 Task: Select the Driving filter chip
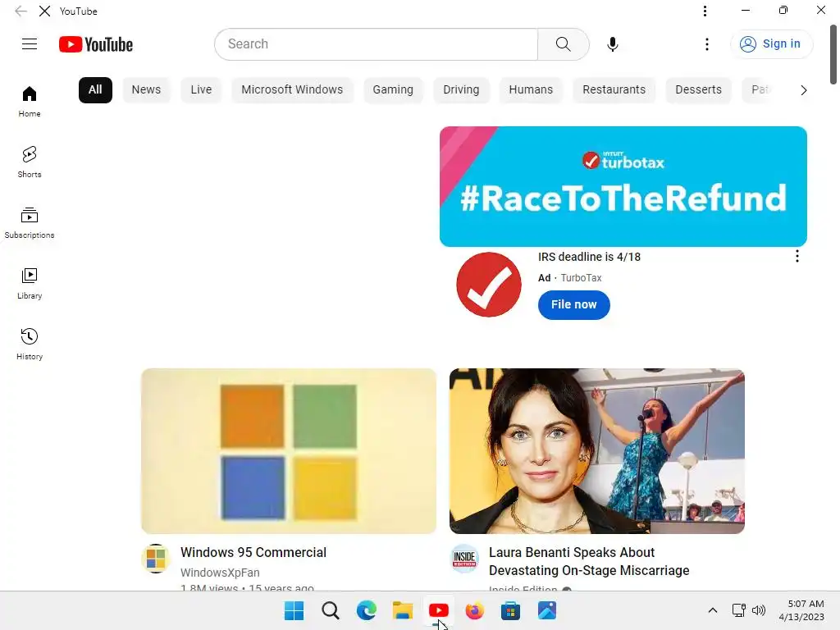[x=461, y=90]
